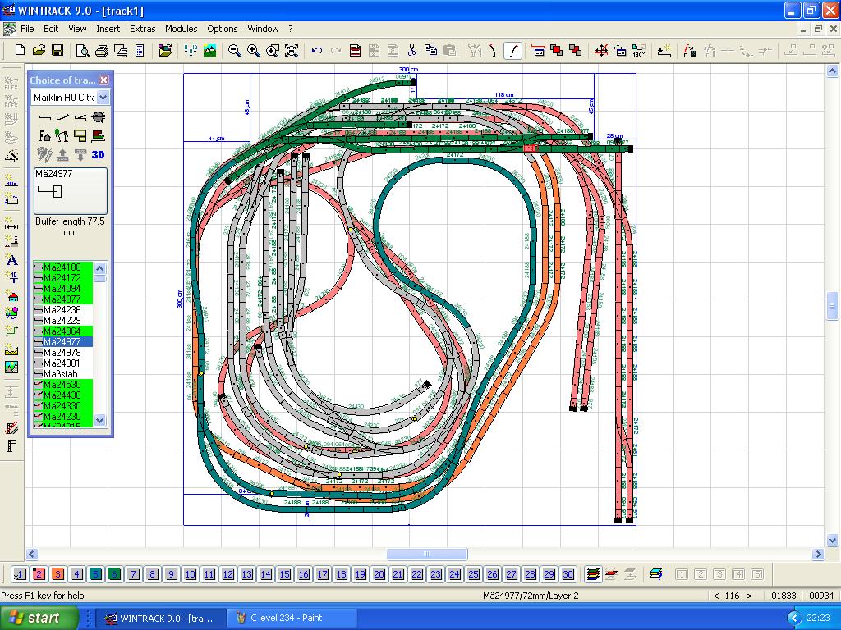Click the overlapping red squares icon
The height and width of the screenshot is (630, 841).
557,50
